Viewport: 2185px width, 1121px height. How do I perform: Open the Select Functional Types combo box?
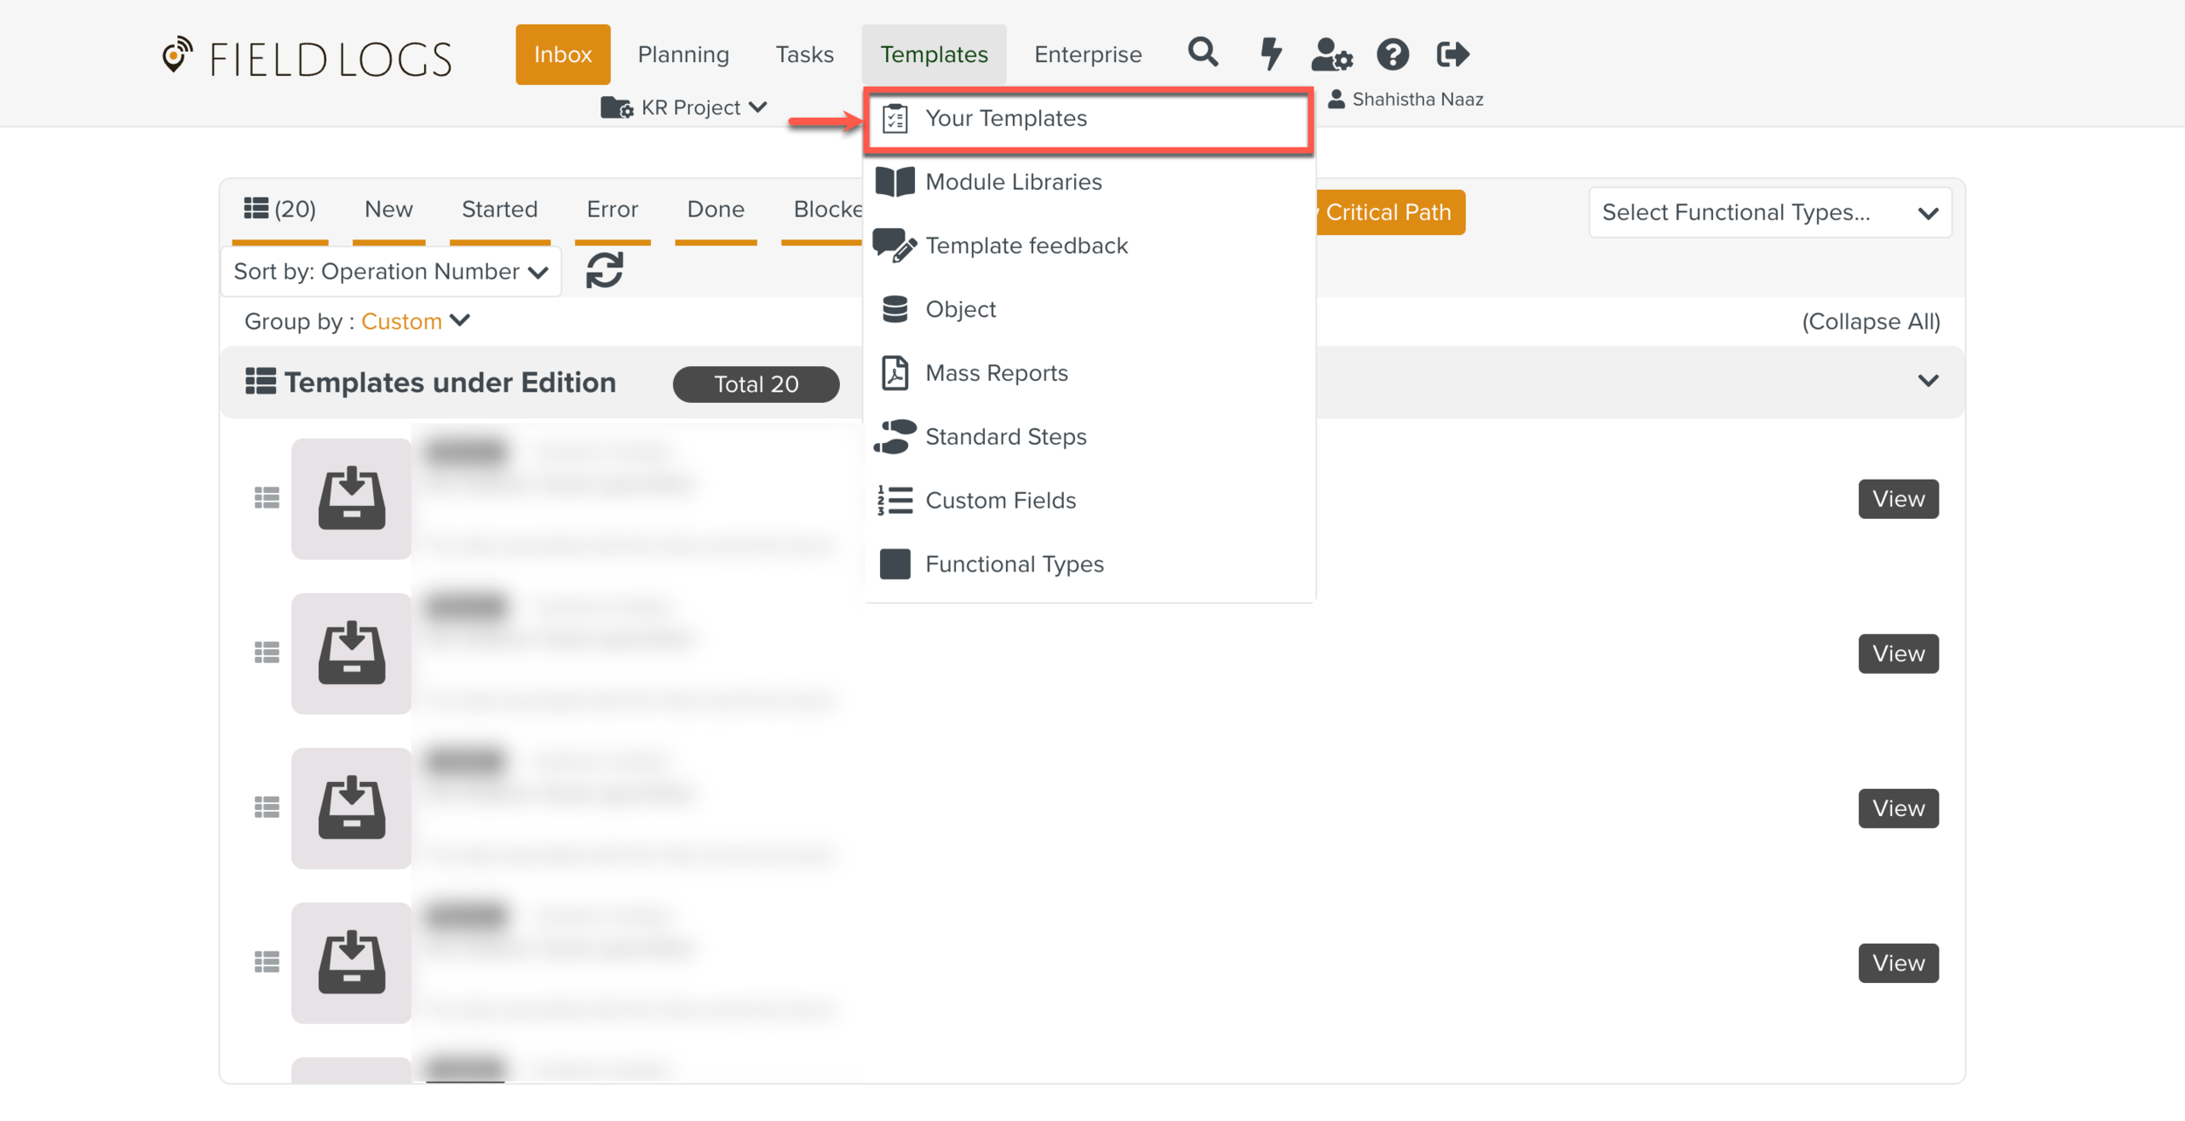[x=1769, y=212]
